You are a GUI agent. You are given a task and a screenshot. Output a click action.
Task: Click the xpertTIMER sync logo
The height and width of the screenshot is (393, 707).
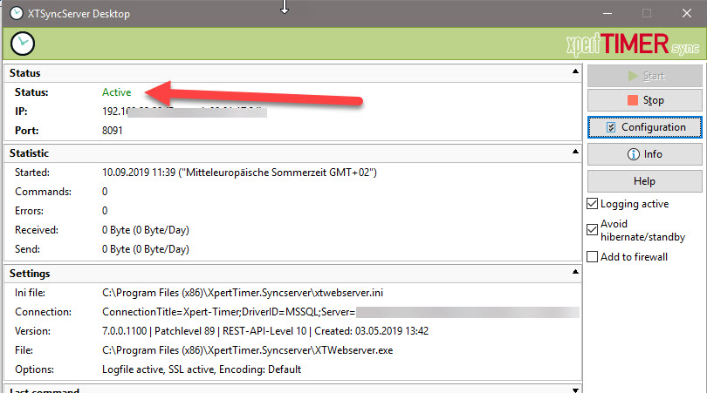coord(633,44)
